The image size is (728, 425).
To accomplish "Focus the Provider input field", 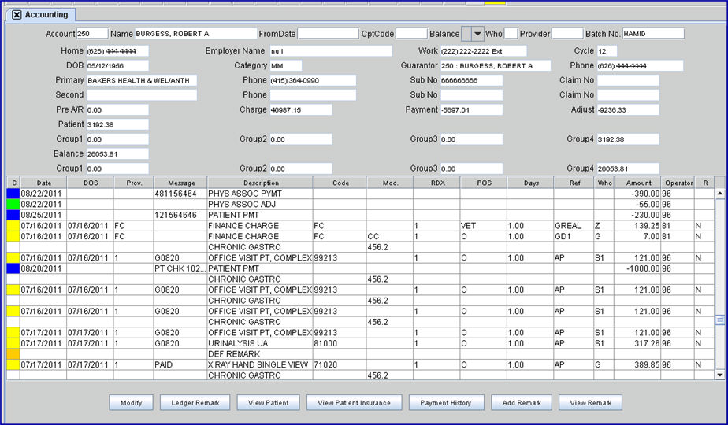I will click(x=567, y=34).
